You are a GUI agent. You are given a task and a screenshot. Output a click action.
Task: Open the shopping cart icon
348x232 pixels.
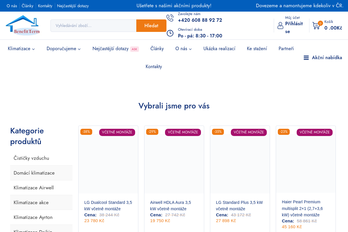click(x=316, y=26)
